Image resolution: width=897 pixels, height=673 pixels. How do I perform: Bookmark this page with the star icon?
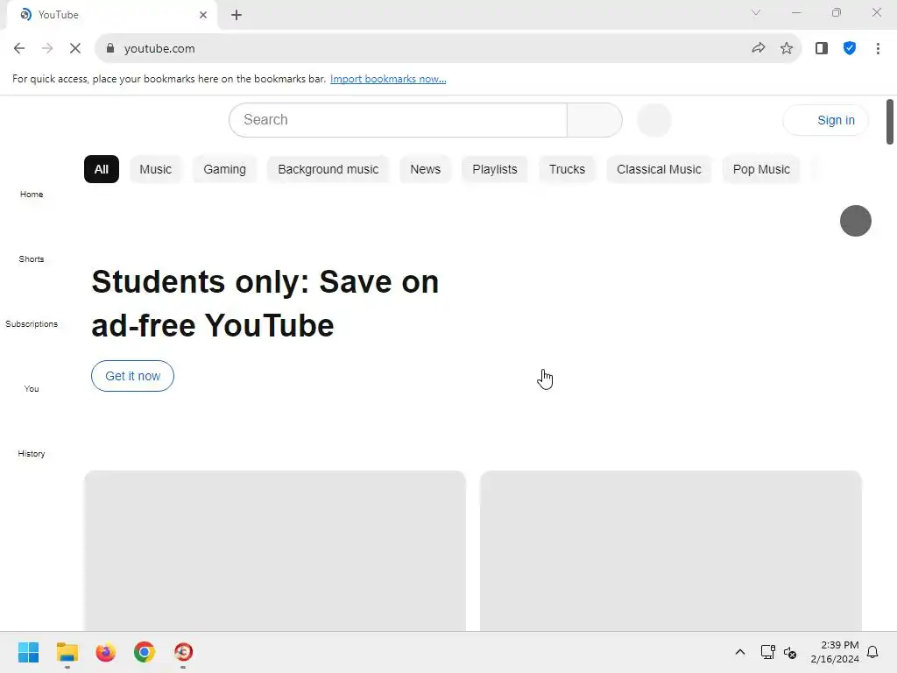(x=787, y=49)
